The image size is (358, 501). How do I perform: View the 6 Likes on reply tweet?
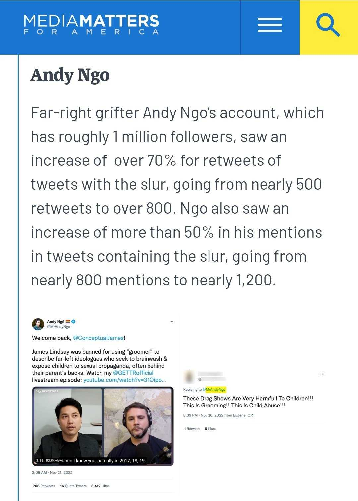coord(210,429)
